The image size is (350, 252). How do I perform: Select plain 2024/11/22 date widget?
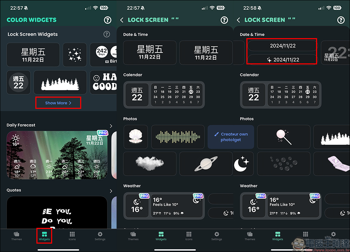pos(282,46)
